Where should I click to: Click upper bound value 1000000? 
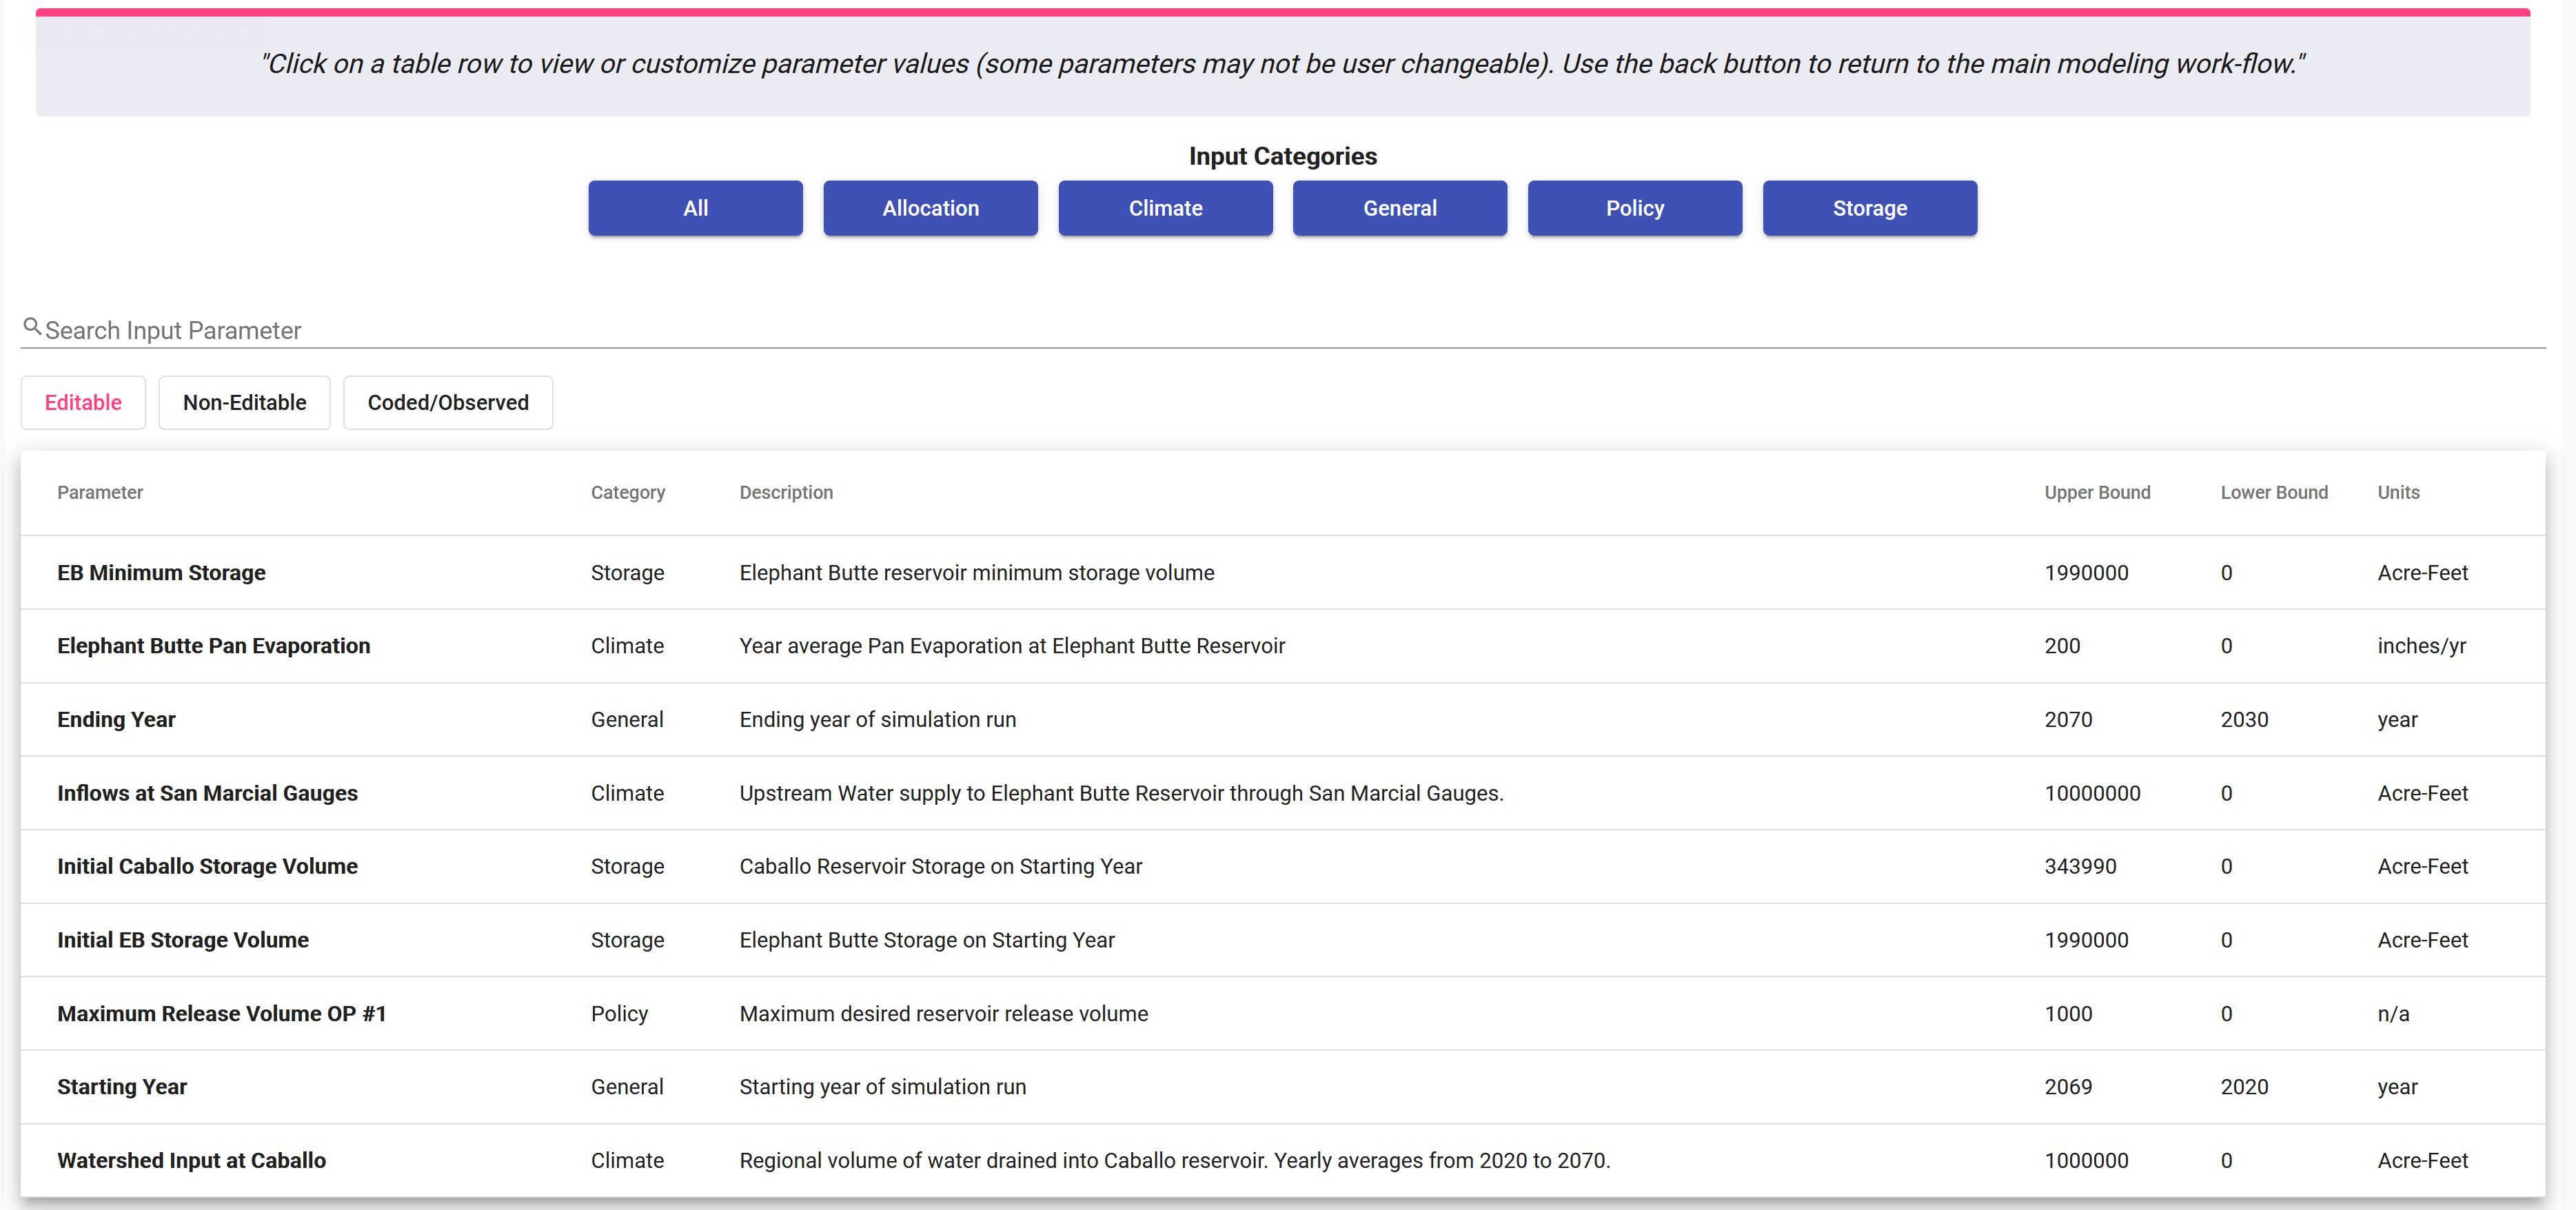(2086, 1160)
